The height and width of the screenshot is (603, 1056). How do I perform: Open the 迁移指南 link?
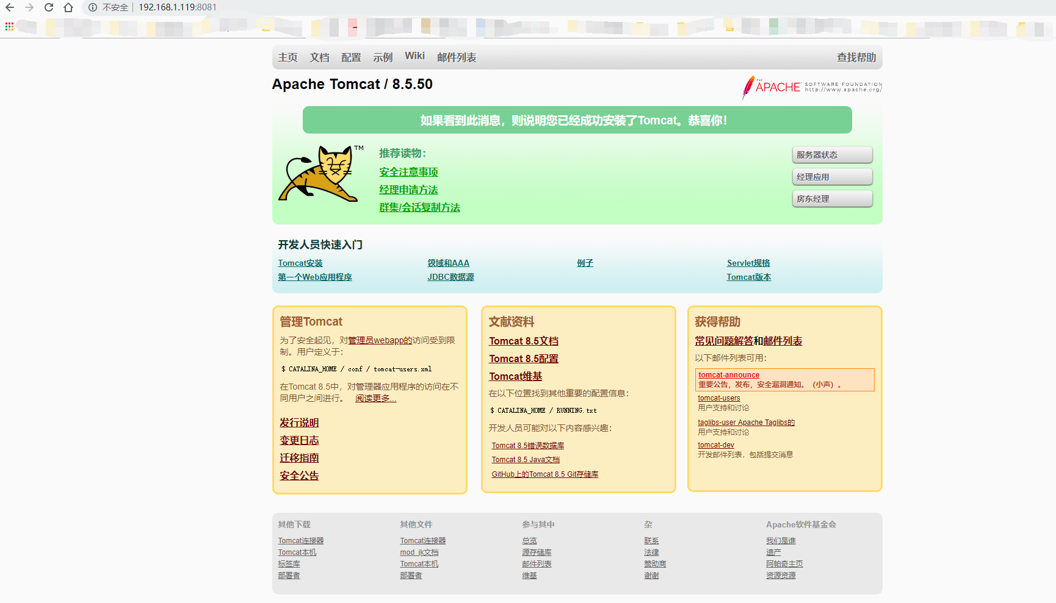tap(299, 458)
